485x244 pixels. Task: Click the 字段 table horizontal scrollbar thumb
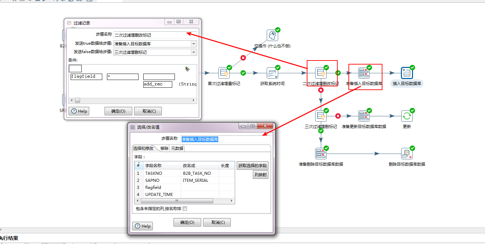pyautogui.click(x=177, y=201)
